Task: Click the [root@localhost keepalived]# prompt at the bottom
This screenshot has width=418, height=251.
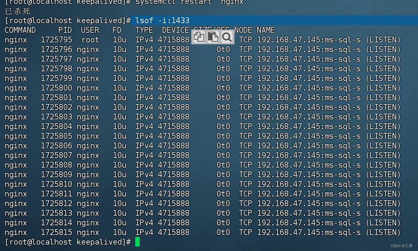Action: pos(66,242)
